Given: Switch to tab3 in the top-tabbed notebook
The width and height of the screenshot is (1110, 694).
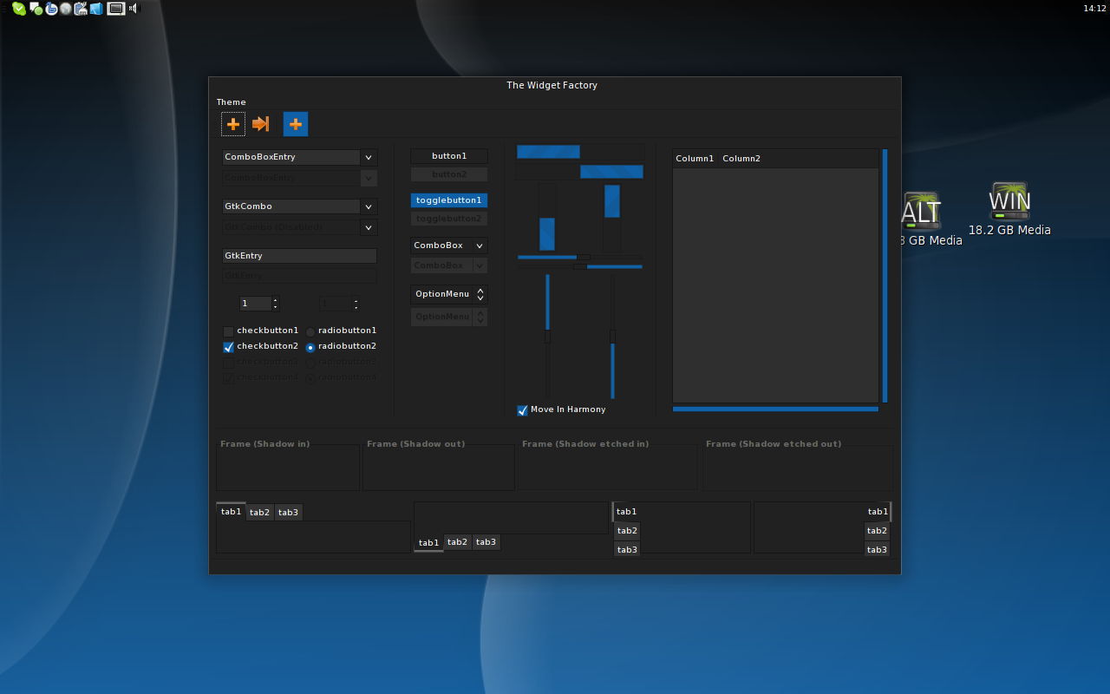Looking at the screenshot, I should click(x=288, y=513).
